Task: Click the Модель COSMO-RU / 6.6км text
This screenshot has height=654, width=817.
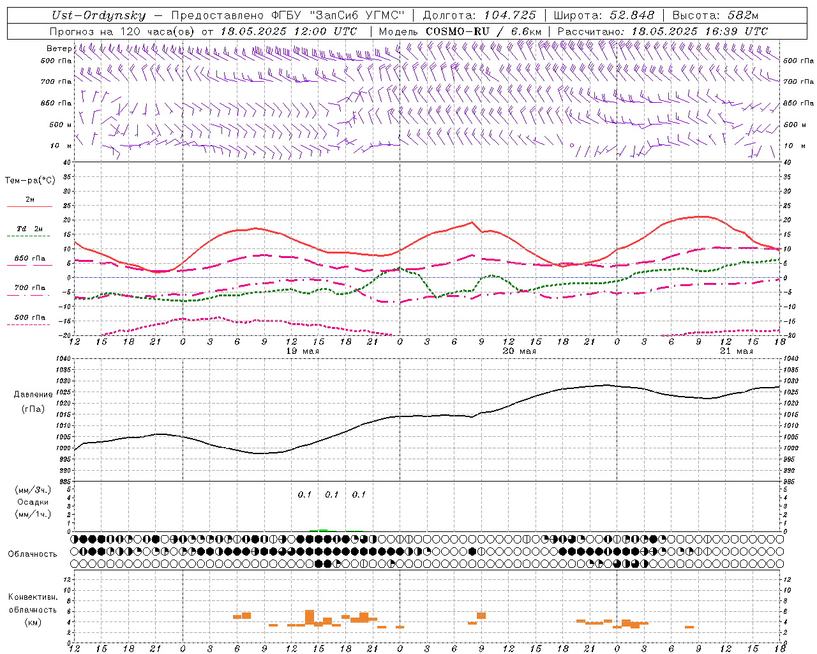Action: (x=460, y=31)
